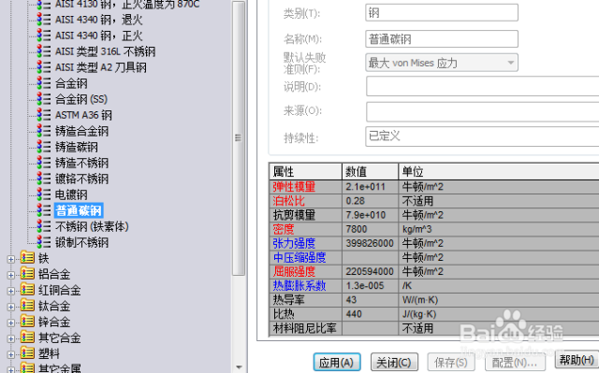Click the 关闭(C) button

pos(394,362)
